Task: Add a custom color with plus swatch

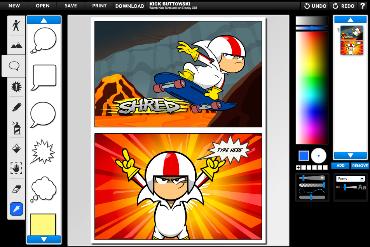Action: (298, 168)
